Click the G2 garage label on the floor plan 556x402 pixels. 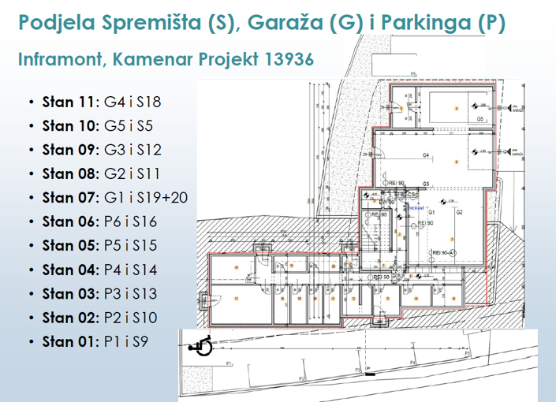[460, 212]
